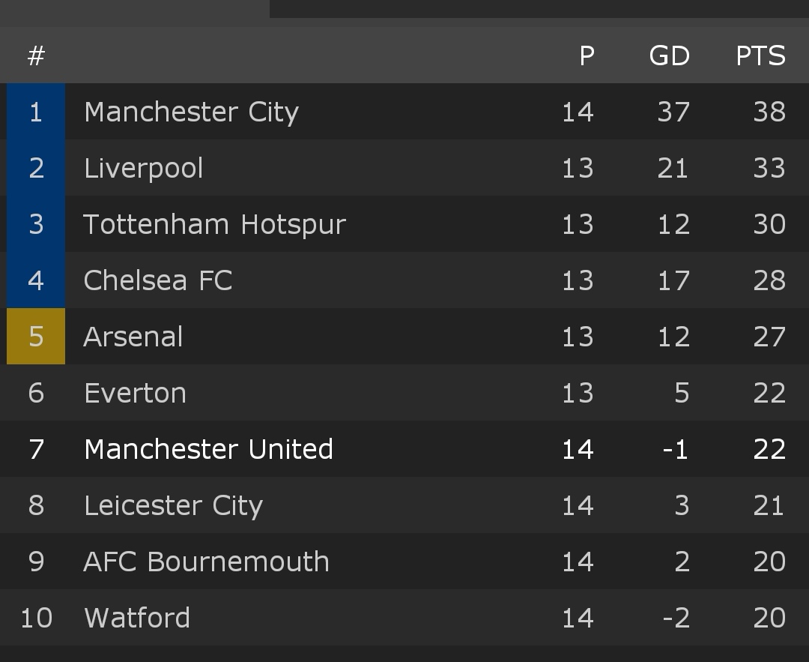Screen dimensions: 809x662
Task: Open Chelsea FC team details
Action: (x=404, y=280)
